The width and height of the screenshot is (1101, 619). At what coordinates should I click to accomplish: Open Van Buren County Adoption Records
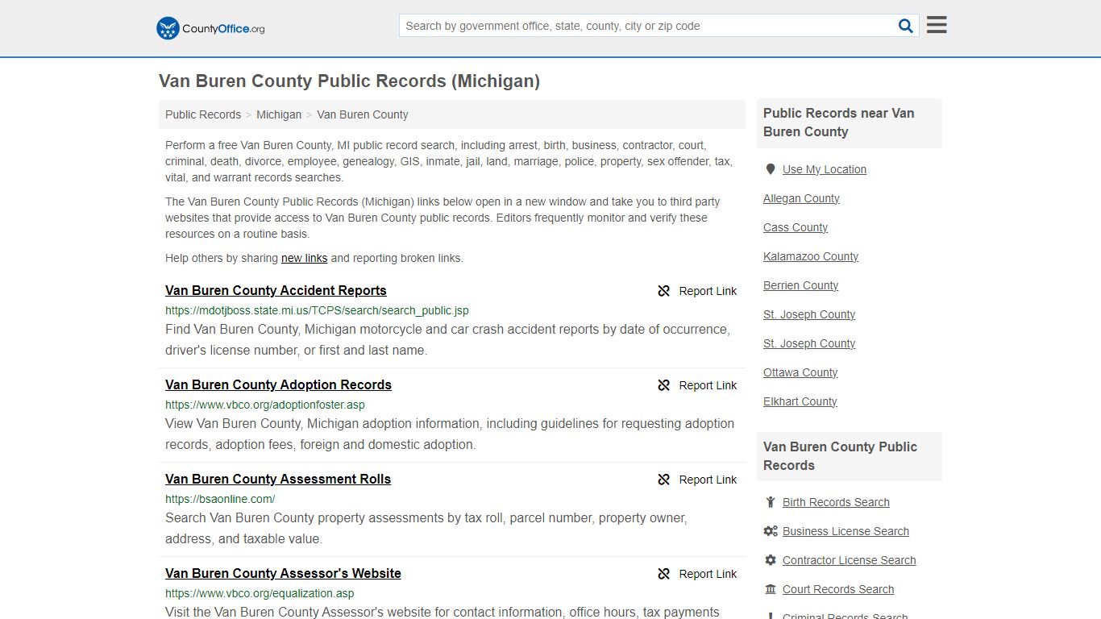coord(278,385)
